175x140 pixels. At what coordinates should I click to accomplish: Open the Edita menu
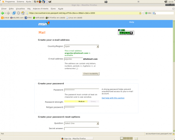pos(11,9)
